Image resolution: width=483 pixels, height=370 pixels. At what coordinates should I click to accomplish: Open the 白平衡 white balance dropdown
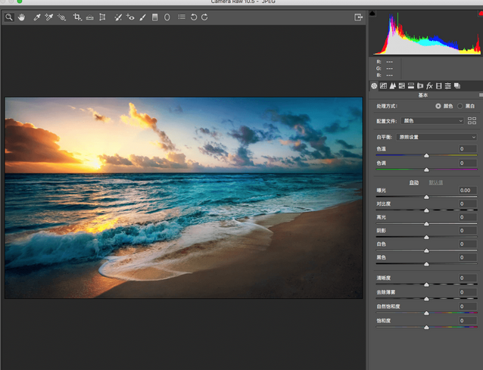[x=437, y=137]
